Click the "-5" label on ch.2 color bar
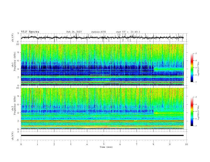210x162 pixels. (x=195, y=111)
